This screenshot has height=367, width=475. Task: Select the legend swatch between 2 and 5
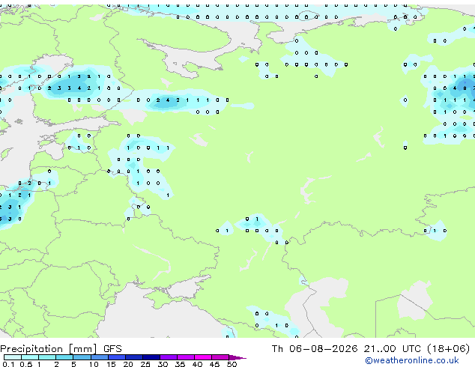pos(64,357)
